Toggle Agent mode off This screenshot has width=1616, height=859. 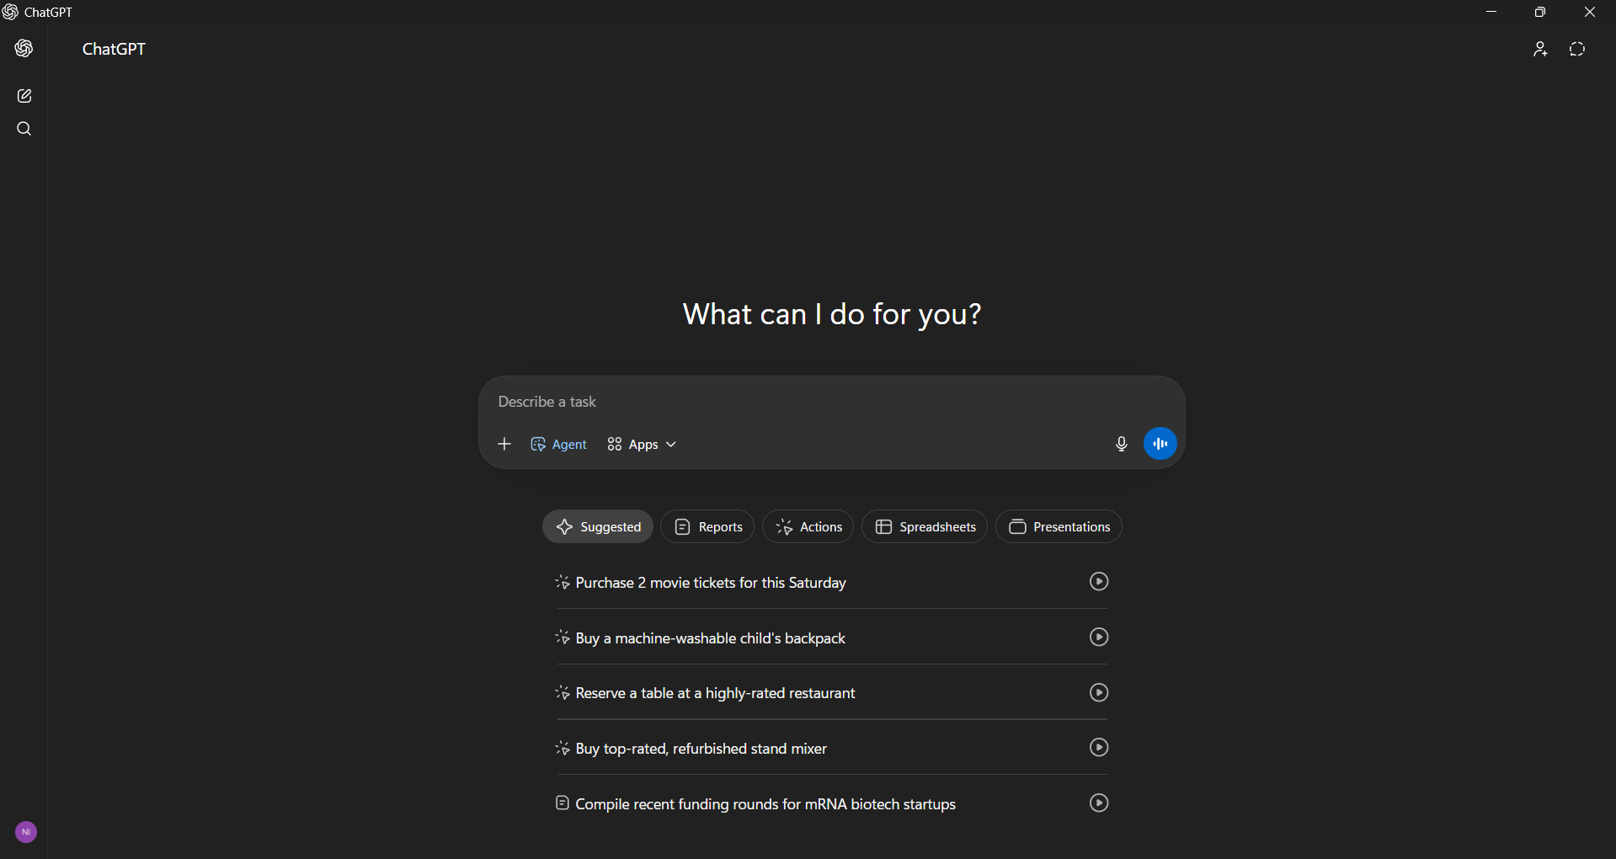(x=558, y=444)
